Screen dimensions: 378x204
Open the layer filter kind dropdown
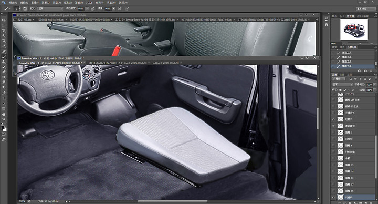[x=339, y=79]
